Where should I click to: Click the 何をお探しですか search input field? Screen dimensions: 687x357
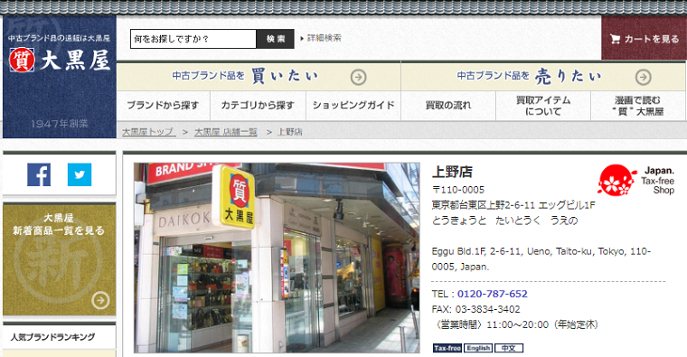[x=193, y=39]
